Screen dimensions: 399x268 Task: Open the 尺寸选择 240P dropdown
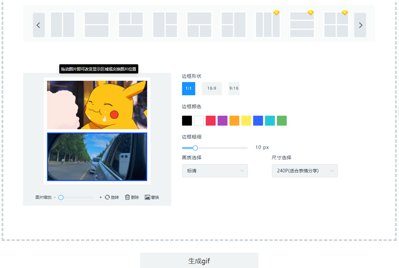click(x=305, y=171)
